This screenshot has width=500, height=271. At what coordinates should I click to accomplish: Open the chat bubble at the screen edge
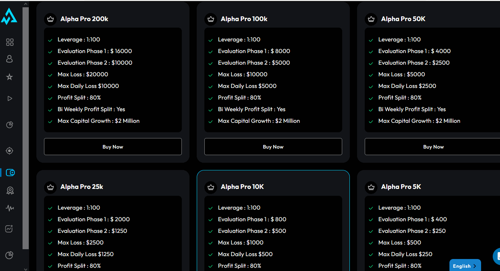(497, 256)
